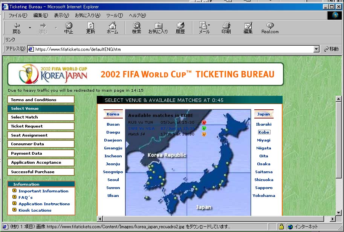Image resolution: width=344 pixels, height=232 pixels.
Task: Click the Internet Explorer title bar icon
Action: [5, 7]
